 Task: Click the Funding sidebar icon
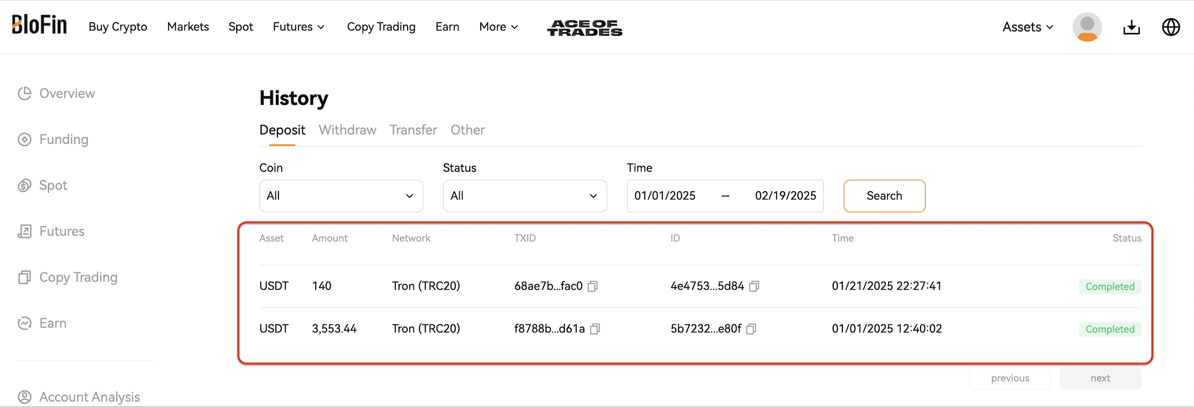click(25, 139)
